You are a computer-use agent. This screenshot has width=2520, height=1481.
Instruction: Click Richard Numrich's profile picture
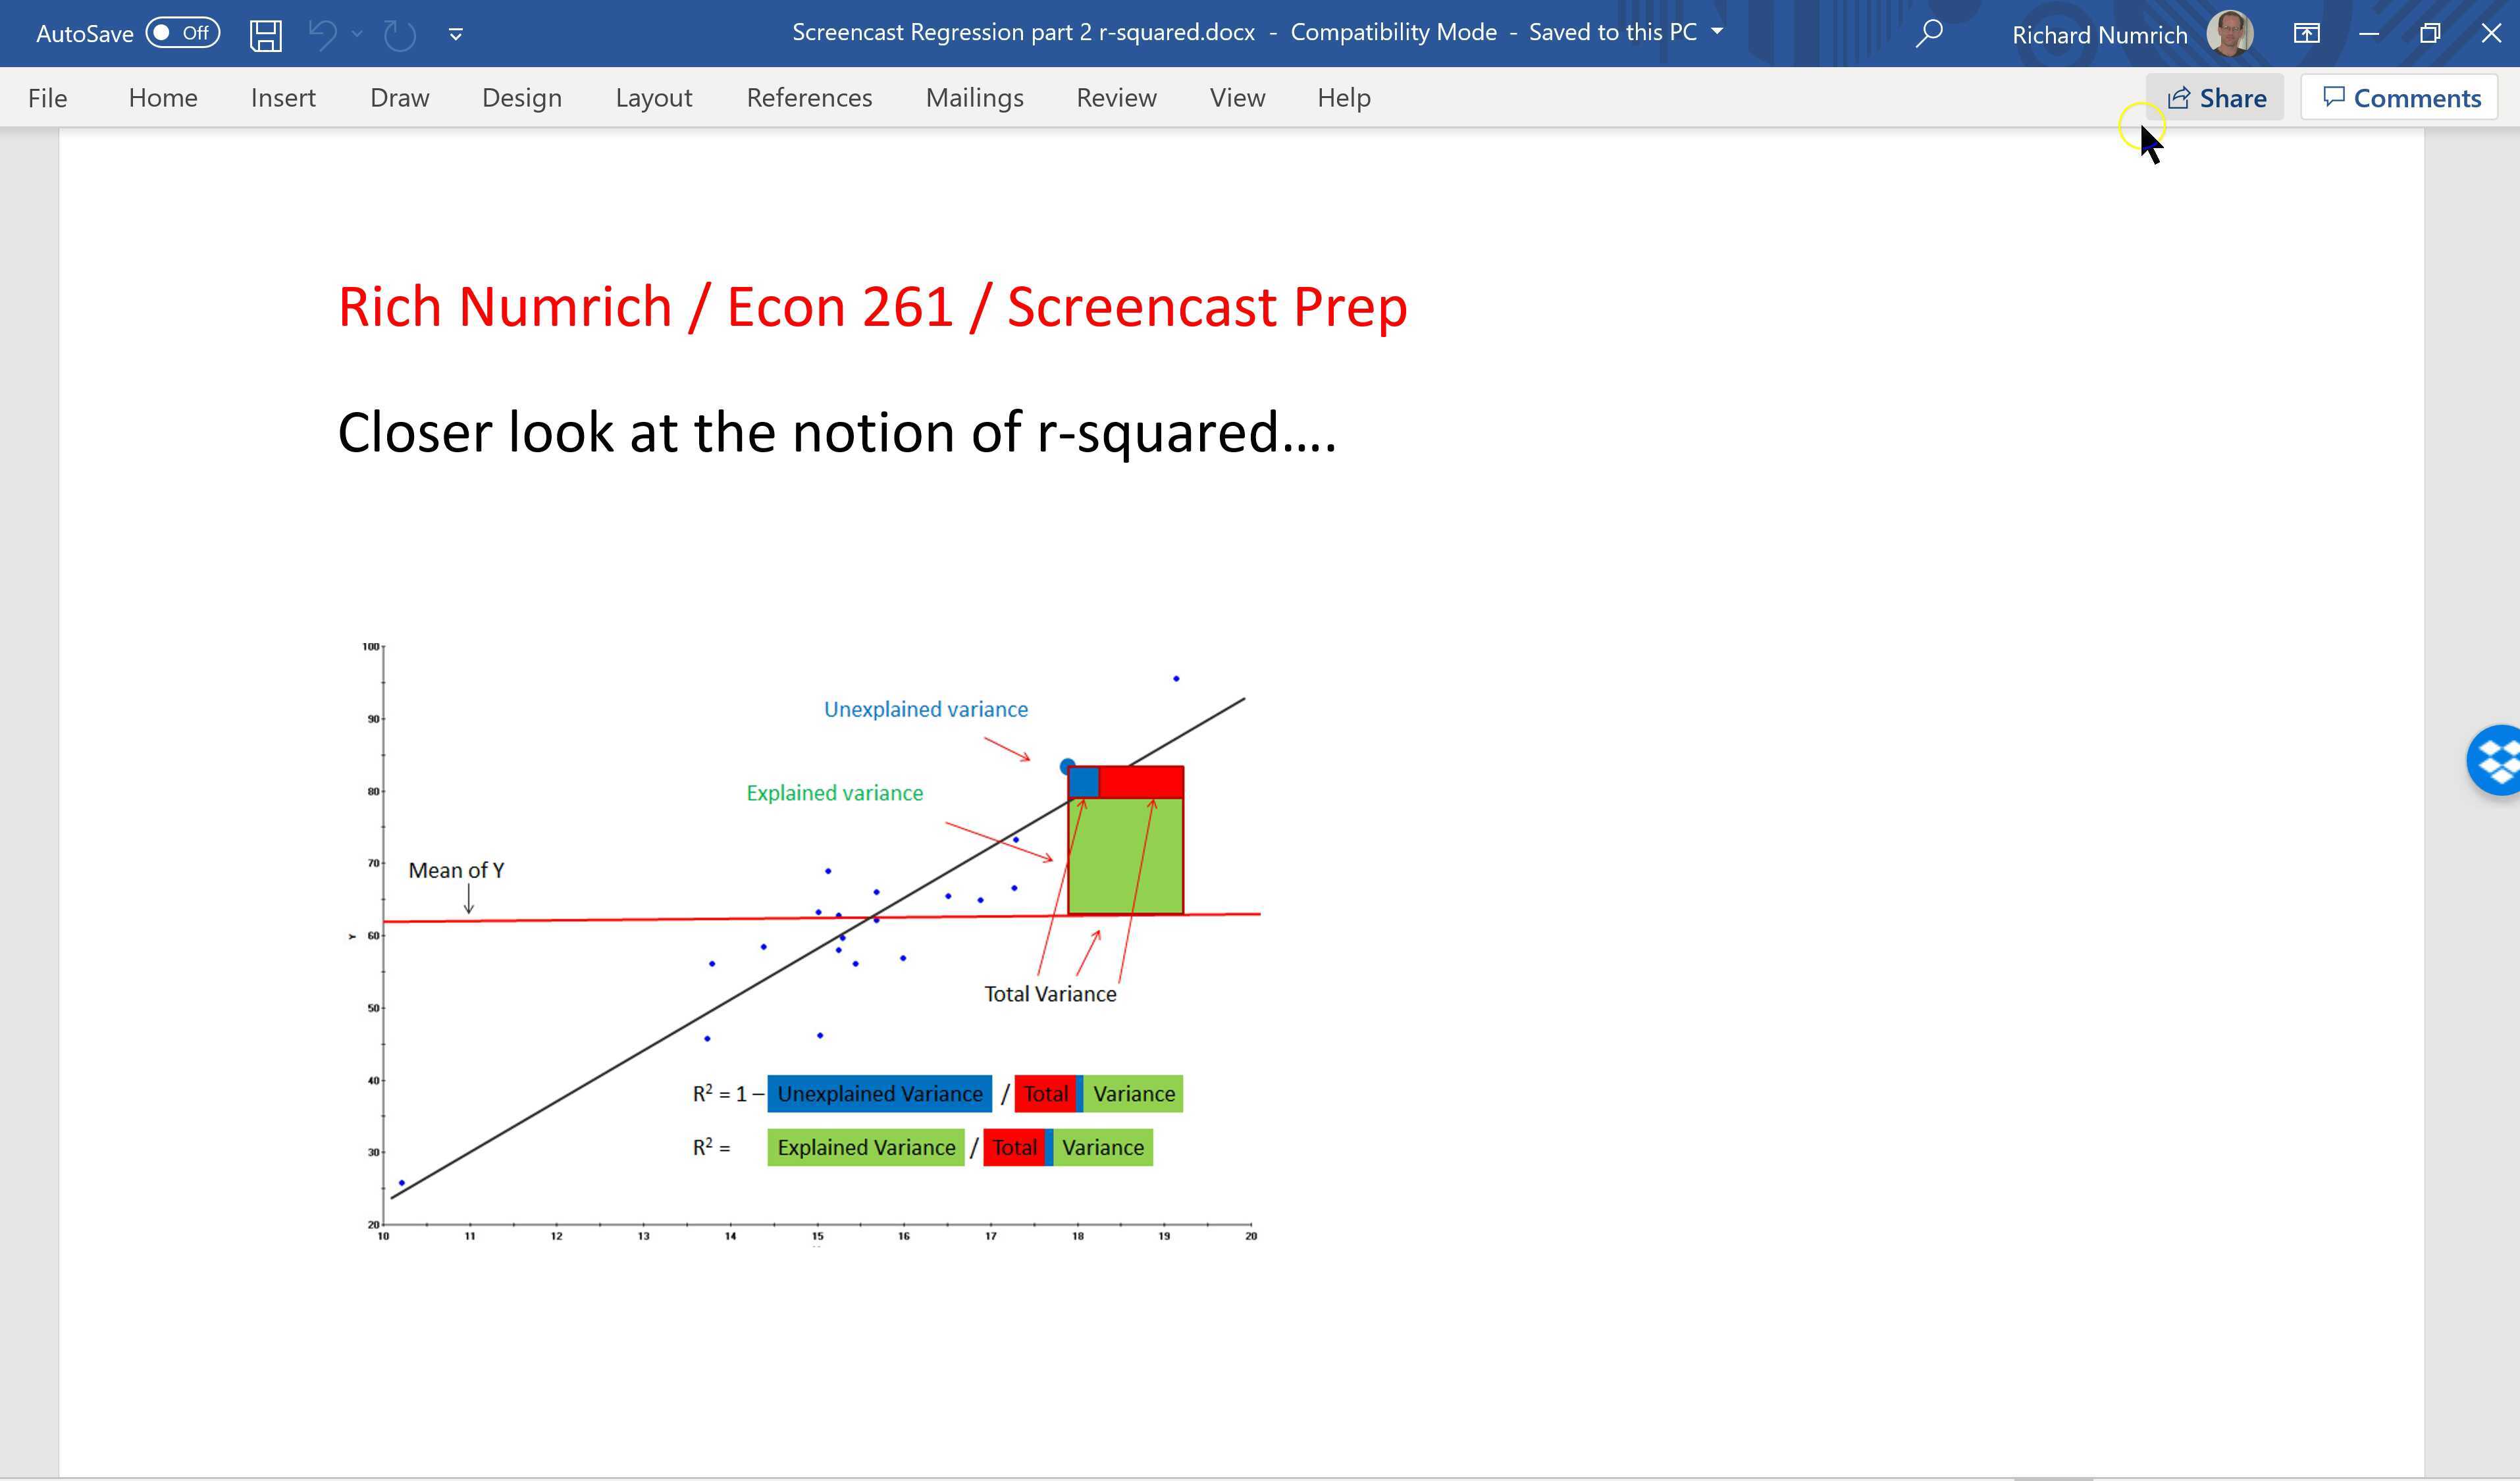2231,33
